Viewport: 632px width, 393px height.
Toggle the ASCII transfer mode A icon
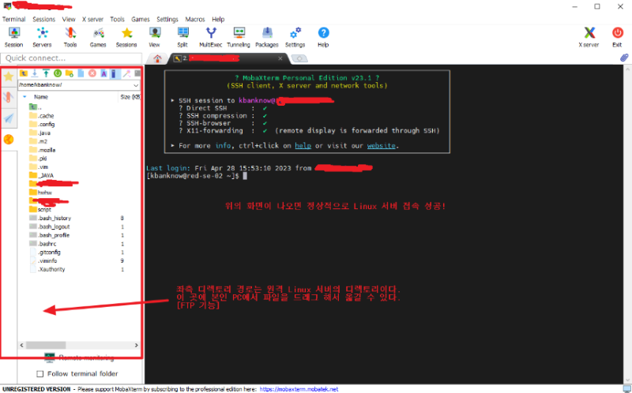click(103, 73)
